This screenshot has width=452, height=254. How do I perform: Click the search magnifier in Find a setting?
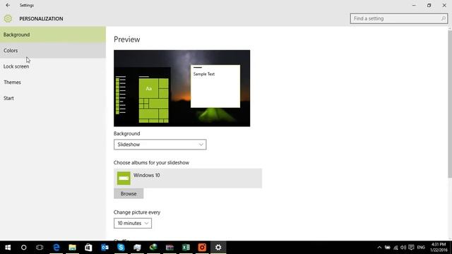(x=444, y=18)
